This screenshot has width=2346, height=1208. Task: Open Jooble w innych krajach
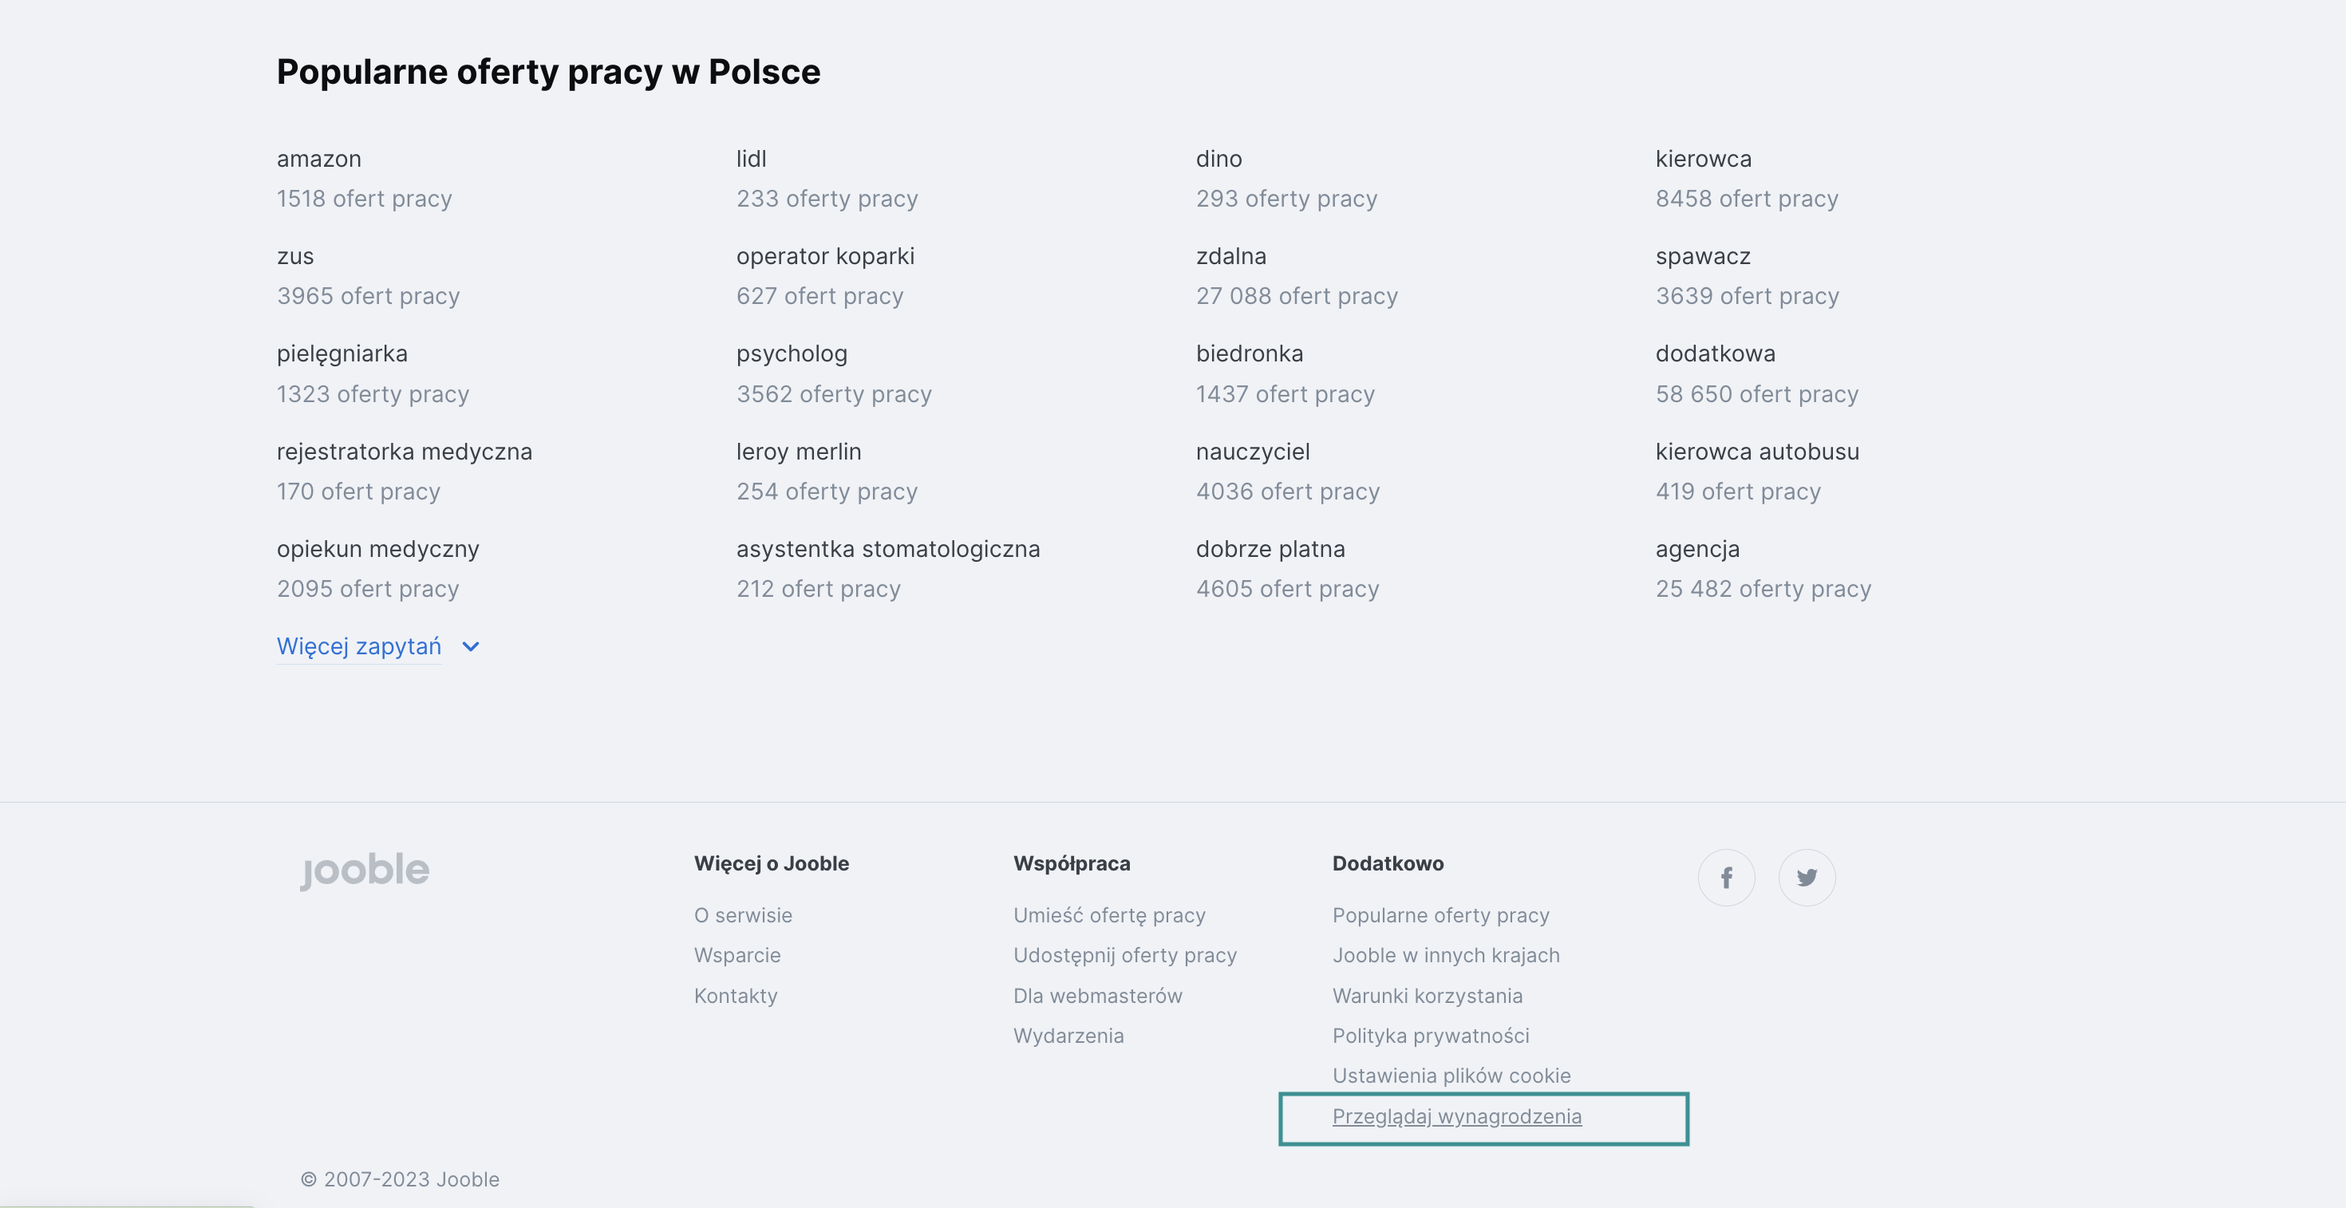[1445, 955]
